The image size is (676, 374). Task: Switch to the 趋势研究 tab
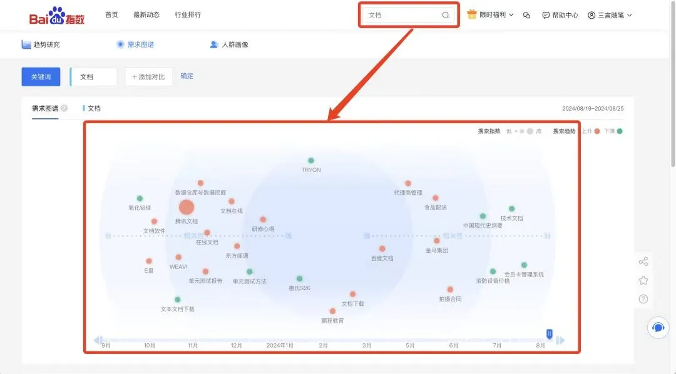41,44
